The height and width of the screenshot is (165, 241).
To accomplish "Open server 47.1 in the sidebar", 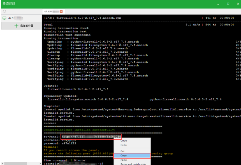I will pyautogui.click(x=22, y=18).
